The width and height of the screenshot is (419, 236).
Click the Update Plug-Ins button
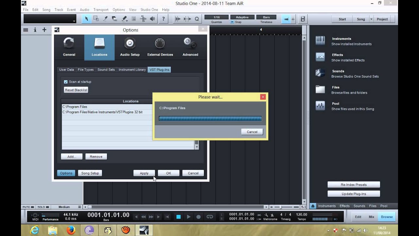click(x=354, y=194)
